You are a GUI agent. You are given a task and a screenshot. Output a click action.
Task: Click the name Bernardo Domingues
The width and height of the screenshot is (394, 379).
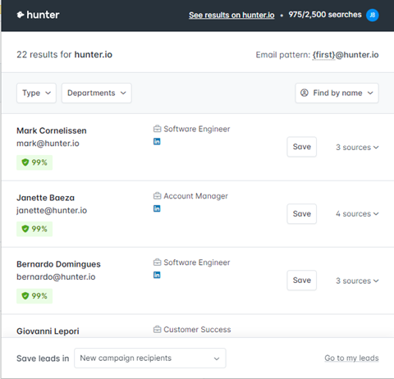pyautogui.click(x=58, y=264)
